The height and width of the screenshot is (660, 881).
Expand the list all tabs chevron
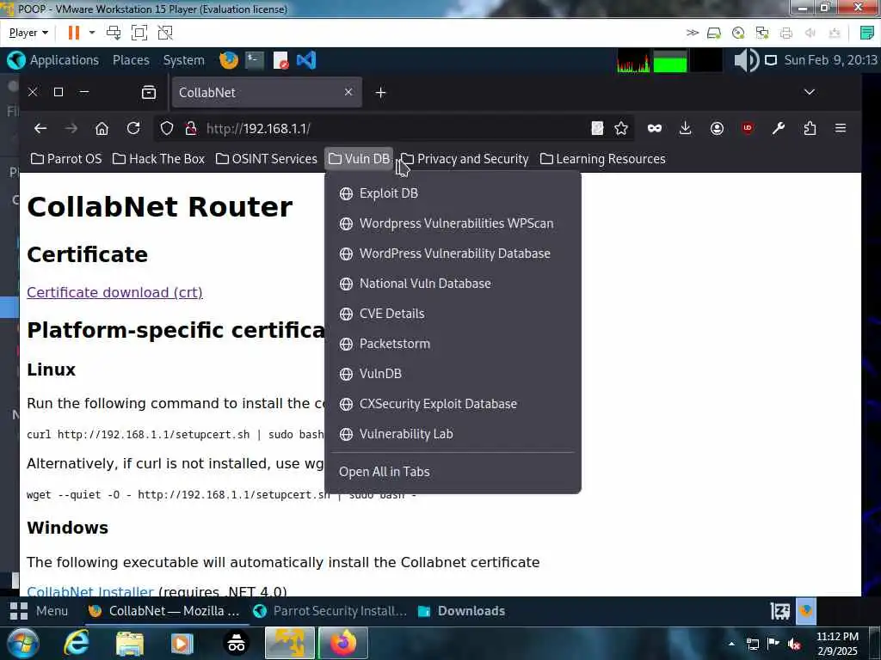point(809,91)
